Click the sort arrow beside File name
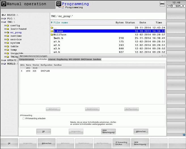186x149 pixels. pyautogui.click(x=52, y=22)
